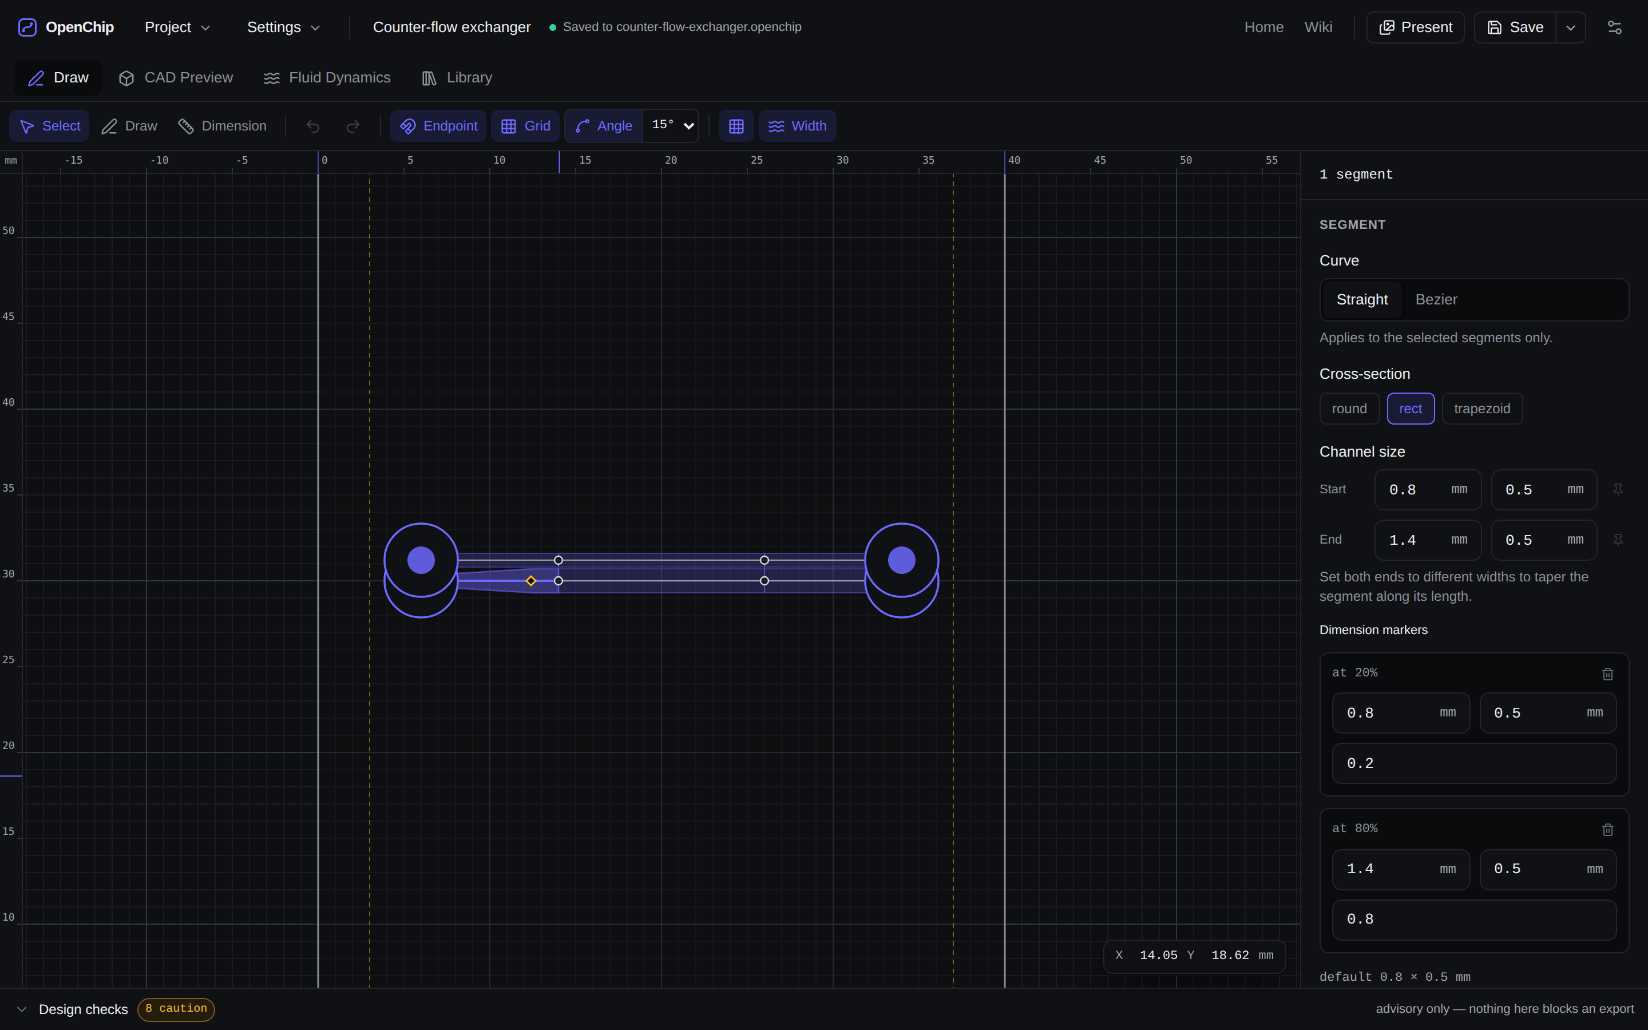Screen dimensions: 1648x1030
Task: Open the 15° angle dropdown
Action: [671, 126]
